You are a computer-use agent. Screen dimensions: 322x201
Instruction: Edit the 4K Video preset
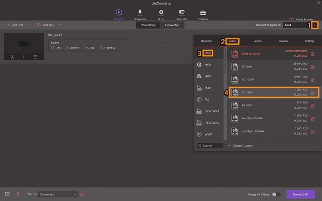tap(313, 67)
